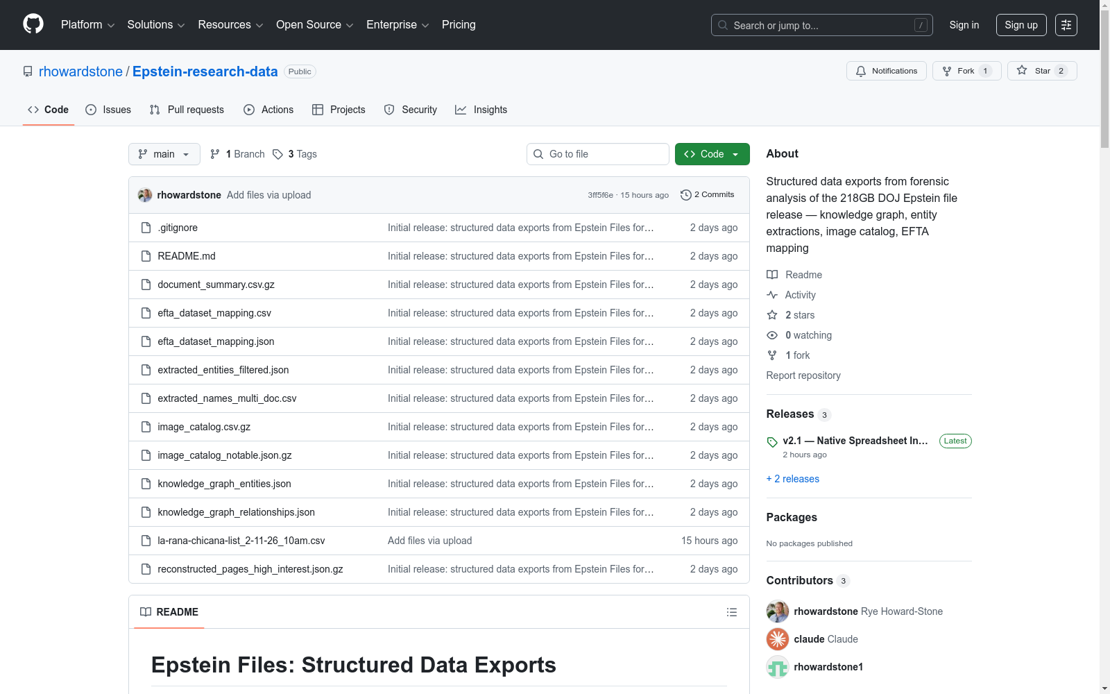Open header command palette icon button
This screenshot has width=1110, height=694.
1066,25
